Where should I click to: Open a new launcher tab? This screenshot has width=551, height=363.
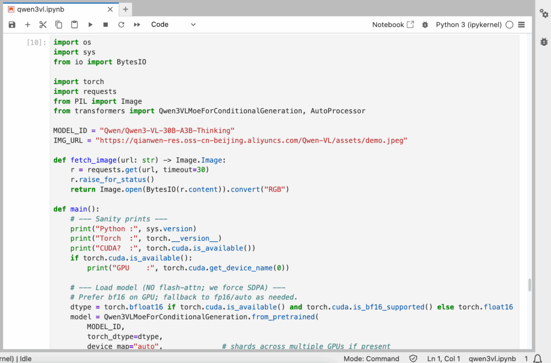click(x=125, y=9)
